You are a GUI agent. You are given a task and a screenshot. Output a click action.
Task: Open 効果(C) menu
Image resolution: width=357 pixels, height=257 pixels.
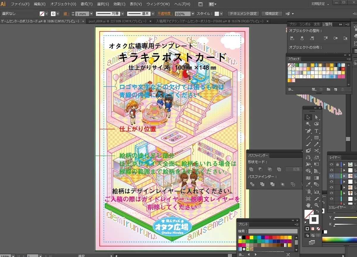[x=119, y=4]
